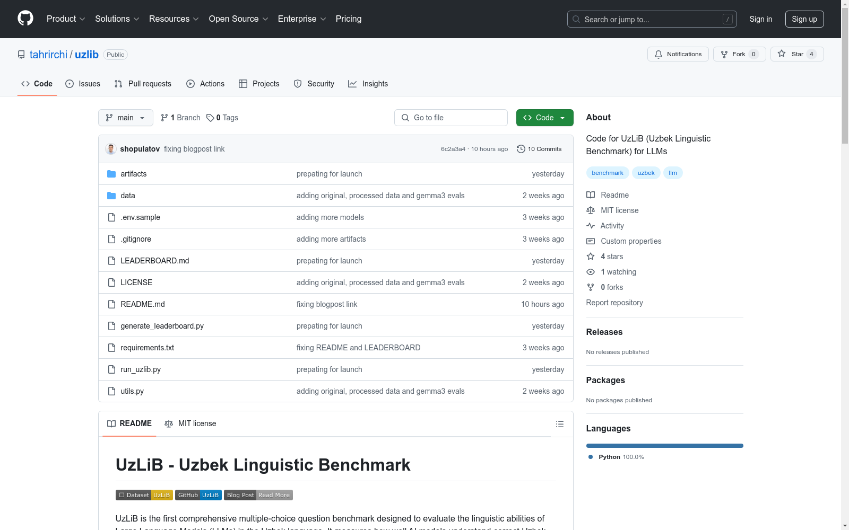Screen dimensions: 849x530
Task: Click the Go to file search field
Action: tap(451, 118)
